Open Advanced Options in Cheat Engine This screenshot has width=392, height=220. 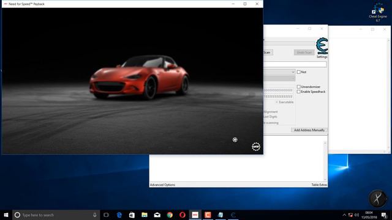(162, 185)
